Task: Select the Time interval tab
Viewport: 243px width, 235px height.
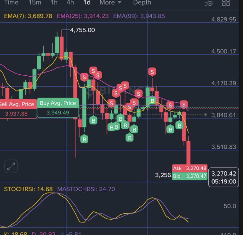Action: (x=11, y=2)
